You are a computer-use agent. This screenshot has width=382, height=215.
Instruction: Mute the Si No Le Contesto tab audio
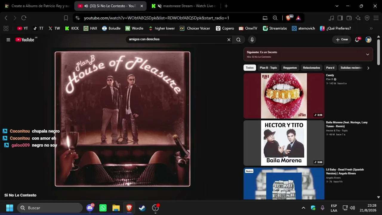click(86, 6)
